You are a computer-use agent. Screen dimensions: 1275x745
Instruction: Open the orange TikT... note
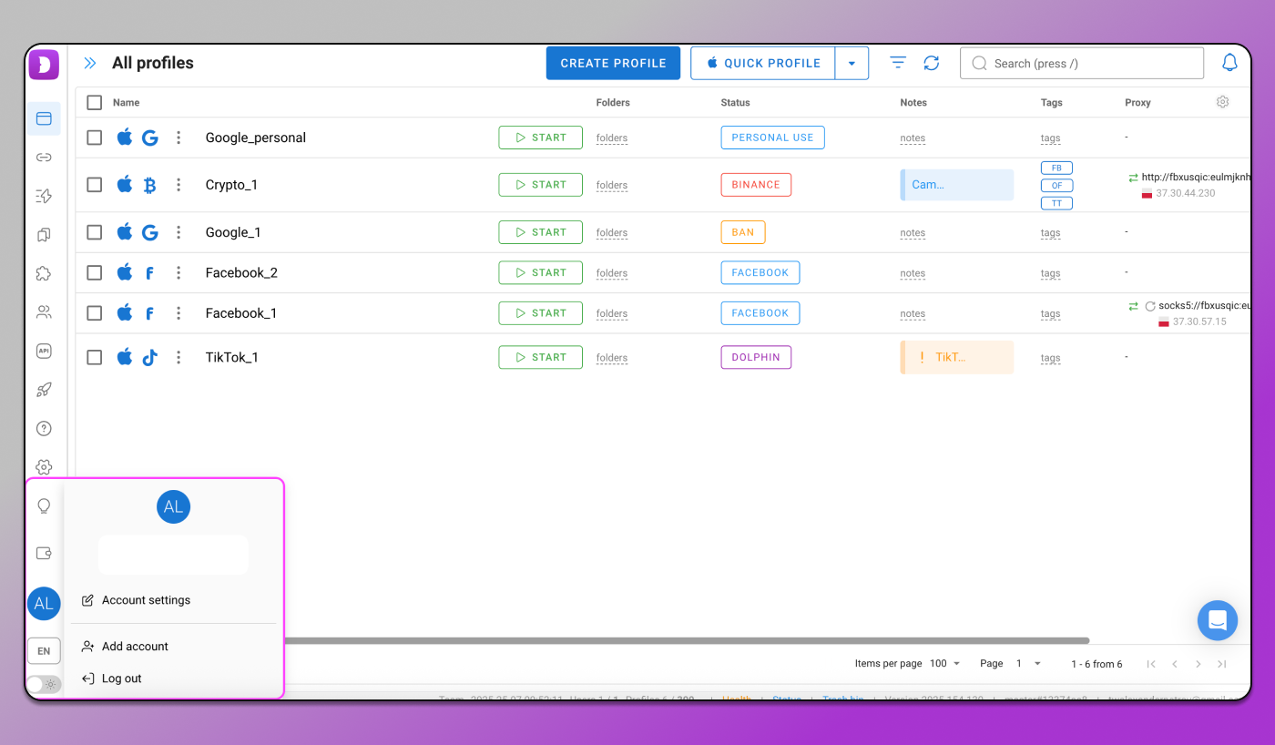pos(957,357)
